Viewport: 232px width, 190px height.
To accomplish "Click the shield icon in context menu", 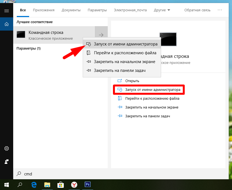I will click(x=89, y=44).
